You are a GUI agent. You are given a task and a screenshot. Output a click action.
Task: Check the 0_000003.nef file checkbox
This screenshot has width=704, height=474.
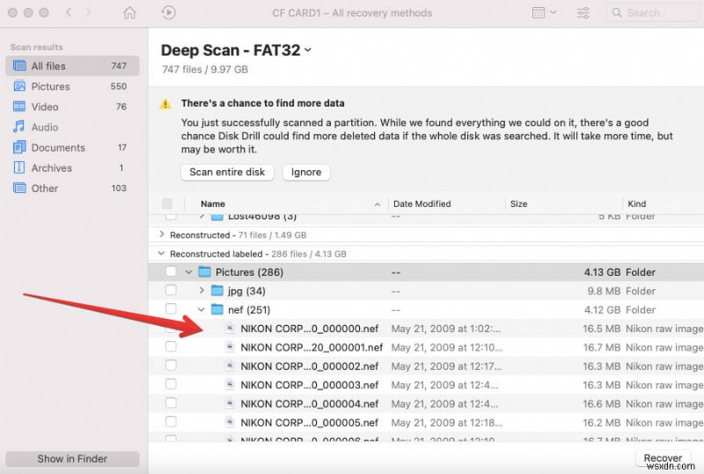click(171, 384)
